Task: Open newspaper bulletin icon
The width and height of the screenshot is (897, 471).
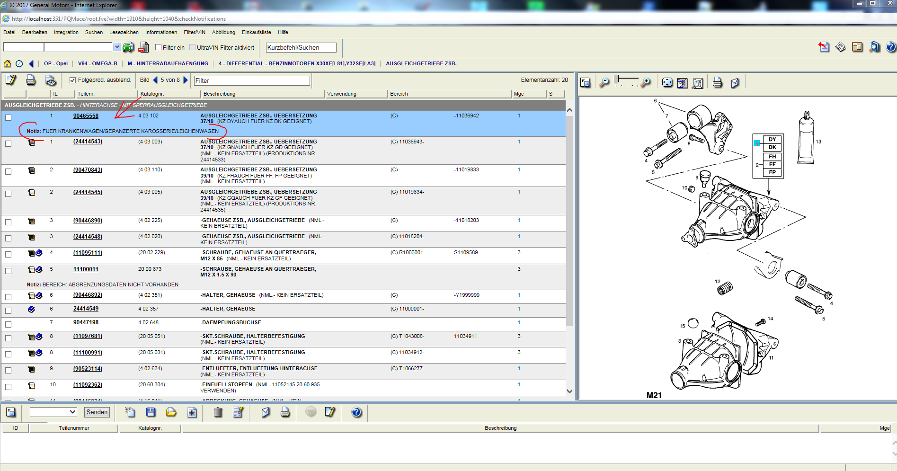Action: point(841,47)
